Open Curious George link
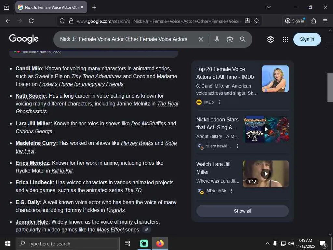Viewport: 333px width, 250px height. 34,132
